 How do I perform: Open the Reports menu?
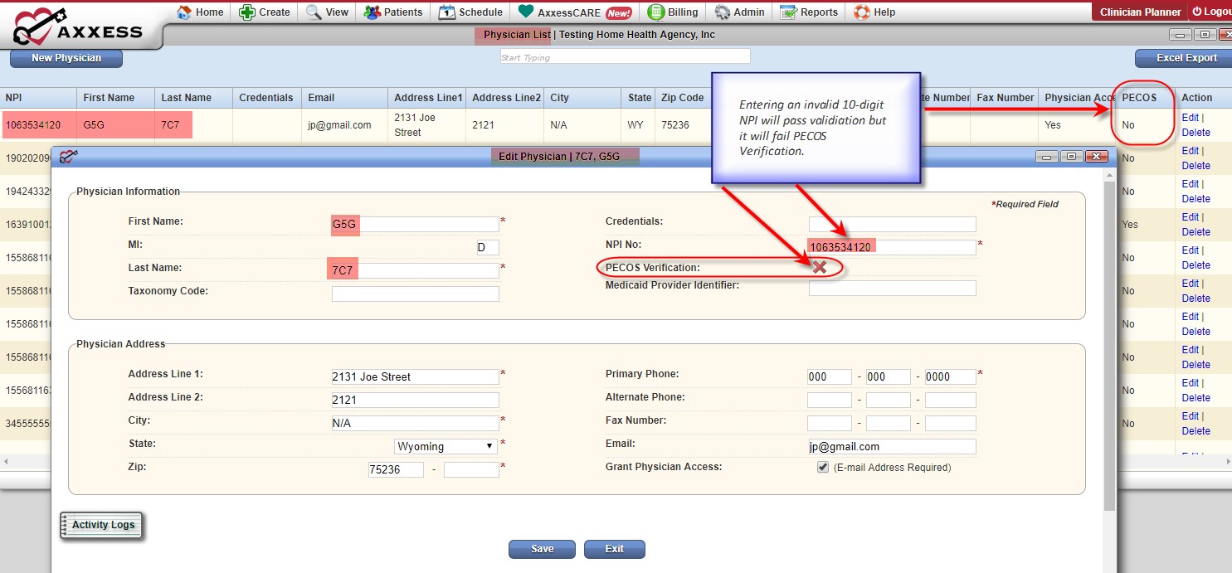tap(809, 12)
